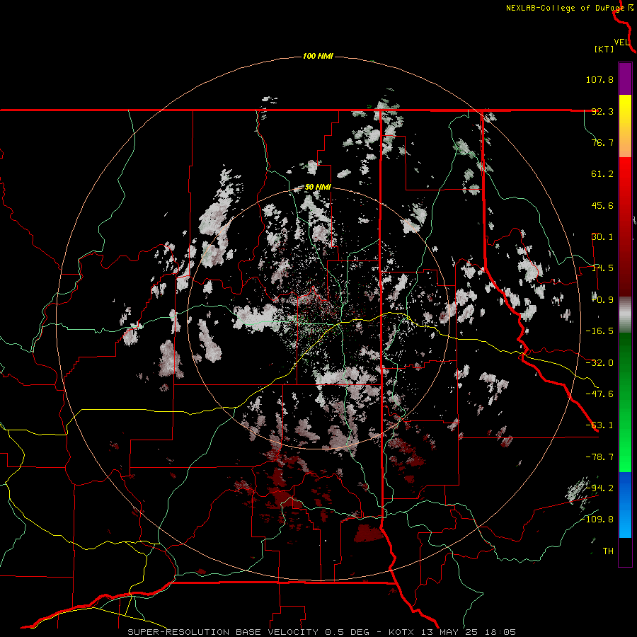Image resolution: width=637 pixels, height=637 pixels.
Task: Click the 100 NMI range ring label
Action: pyautogui.click(x=318, y=56)
